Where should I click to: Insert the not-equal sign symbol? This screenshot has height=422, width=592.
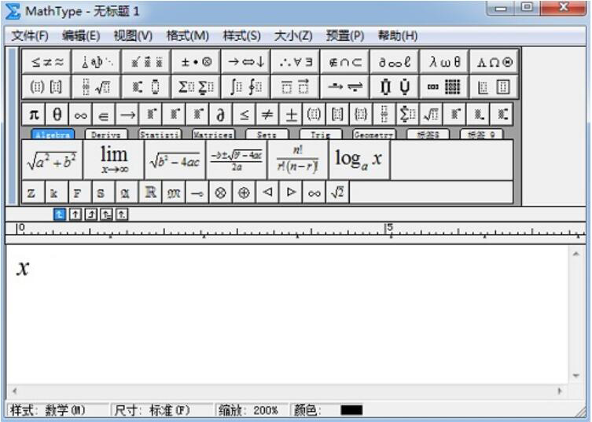point(268,115)
